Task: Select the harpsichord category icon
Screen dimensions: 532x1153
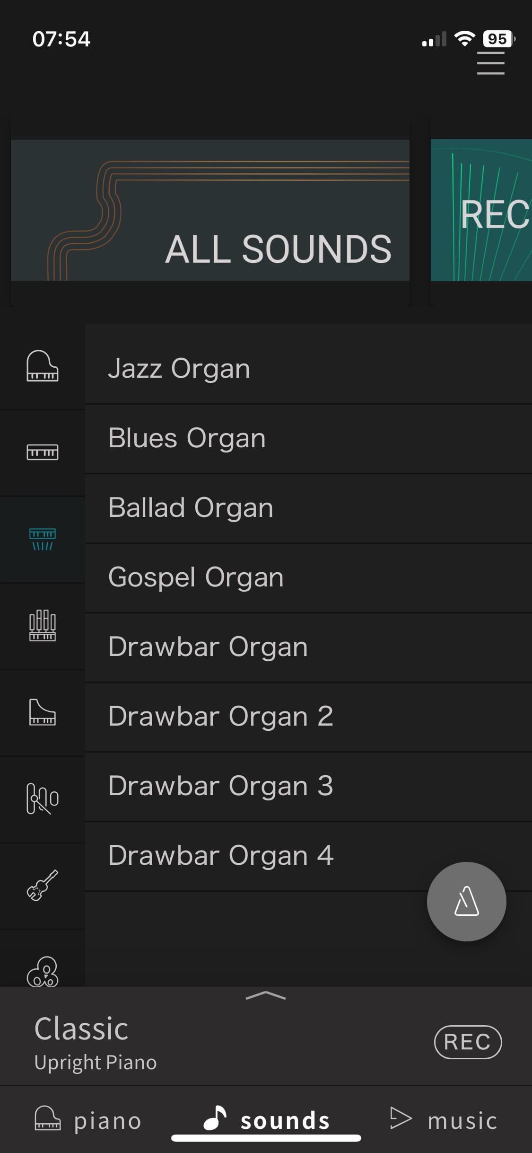Action: pyautogui.click(x=42, y=712)
